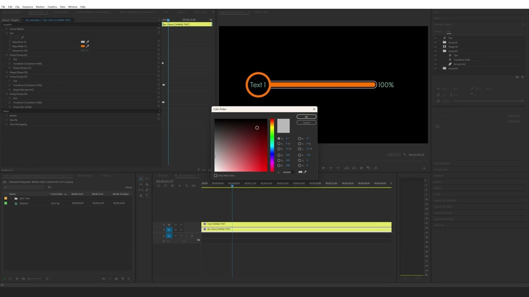Create ellipse mask under Tint effect
Screen dimensions: 529x297
pyautogui.click(x=12, y=38)
